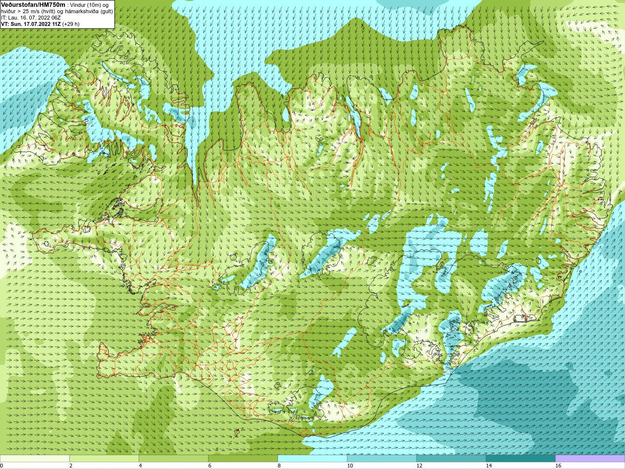625x469 pixels.
Task: Click the medium green 4–6 m/s scale swatch
Action: tap(174, 459)
